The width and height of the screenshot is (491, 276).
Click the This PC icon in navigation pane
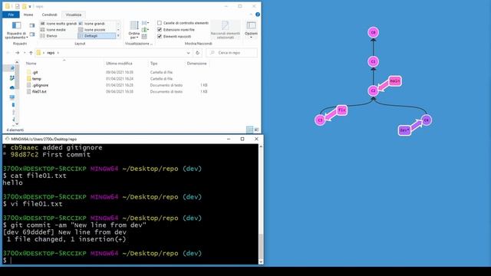tap(12, 97)
